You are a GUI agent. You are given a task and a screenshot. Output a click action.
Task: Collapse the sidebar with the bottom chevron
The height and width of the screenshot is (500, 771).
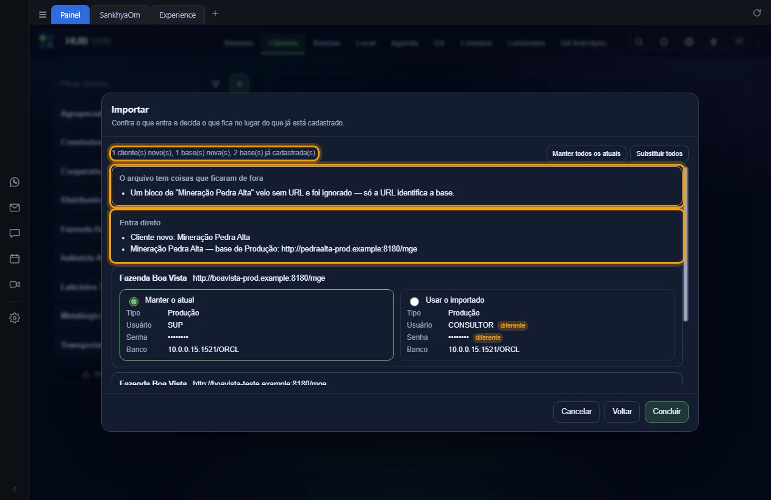tap(15, 489)
